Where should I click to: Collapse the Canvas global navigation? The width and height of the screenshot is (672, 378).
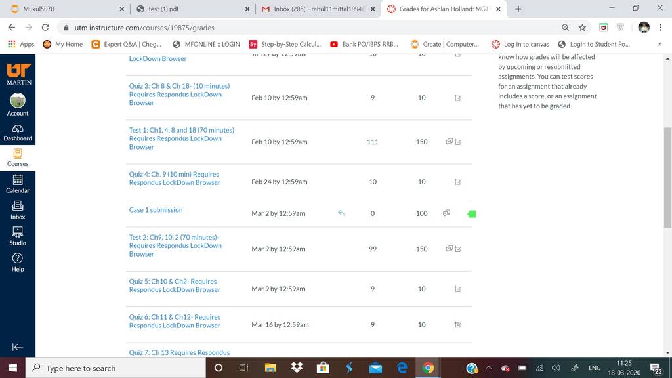tap(18, 346)
